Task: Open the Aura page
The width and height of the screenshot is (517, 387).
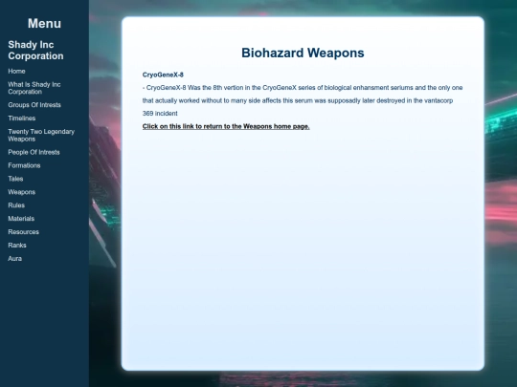Action: point(14,258)
